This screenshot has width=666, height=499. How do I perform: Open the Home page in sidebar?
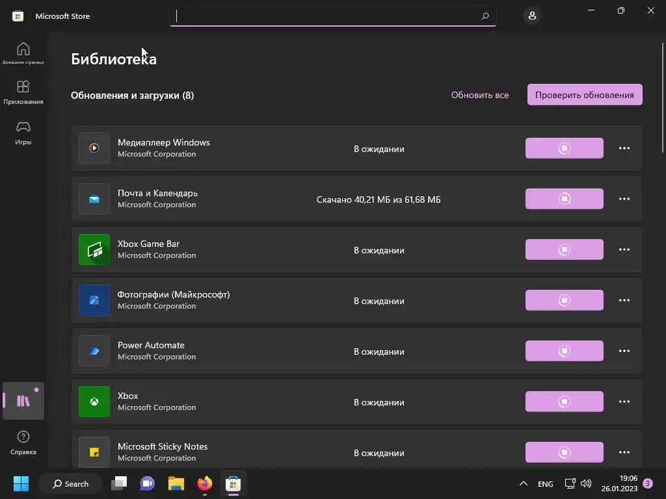pyautogui.click(x=23, y=53)
